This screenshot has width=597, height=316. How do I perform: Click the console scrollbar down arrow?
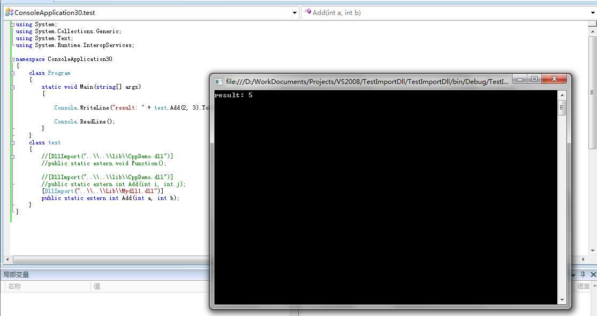point(562,300)
